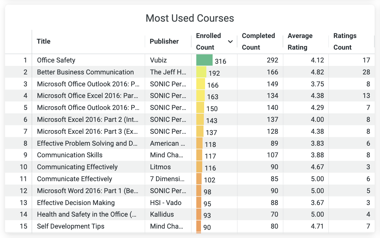
Task: Click the completed count value 292
Action: pos(272,60)
